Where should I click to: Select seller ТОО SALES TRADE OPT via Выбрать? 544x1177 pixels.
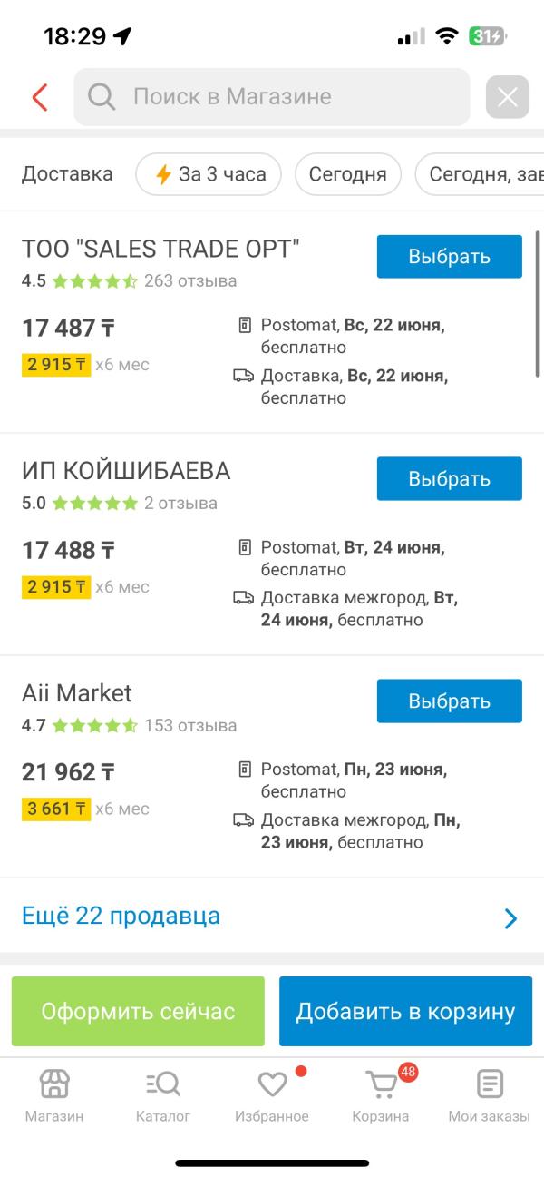(450, 257)
